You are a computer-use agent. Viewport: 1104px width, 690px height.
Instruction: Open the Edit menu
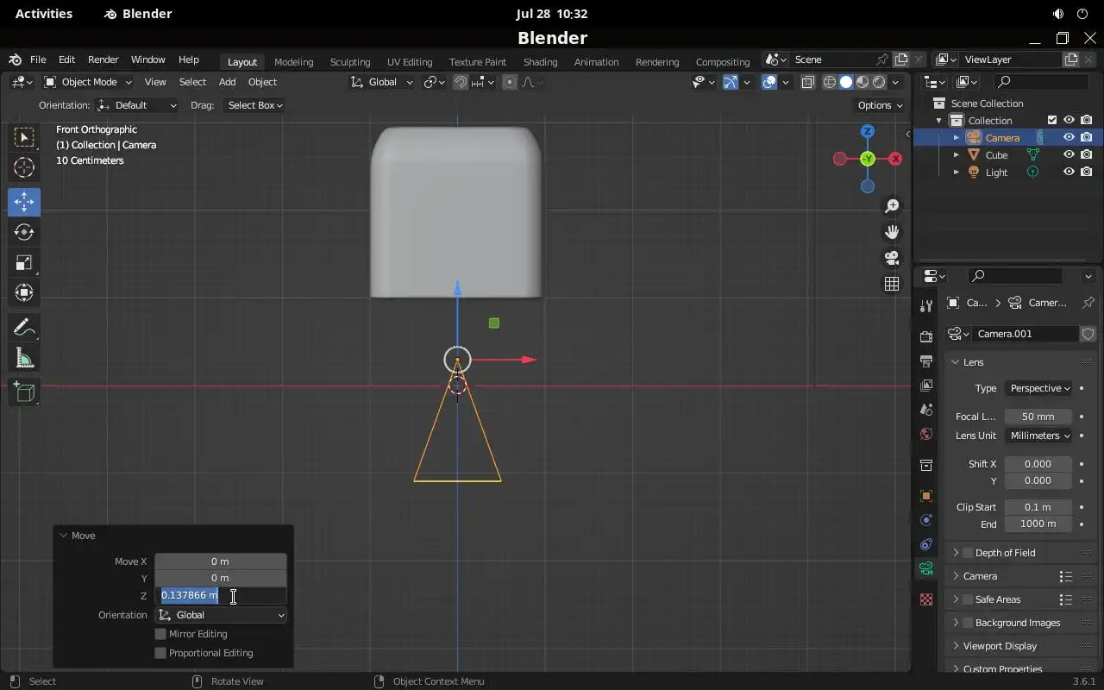click(x=66, y=60)
